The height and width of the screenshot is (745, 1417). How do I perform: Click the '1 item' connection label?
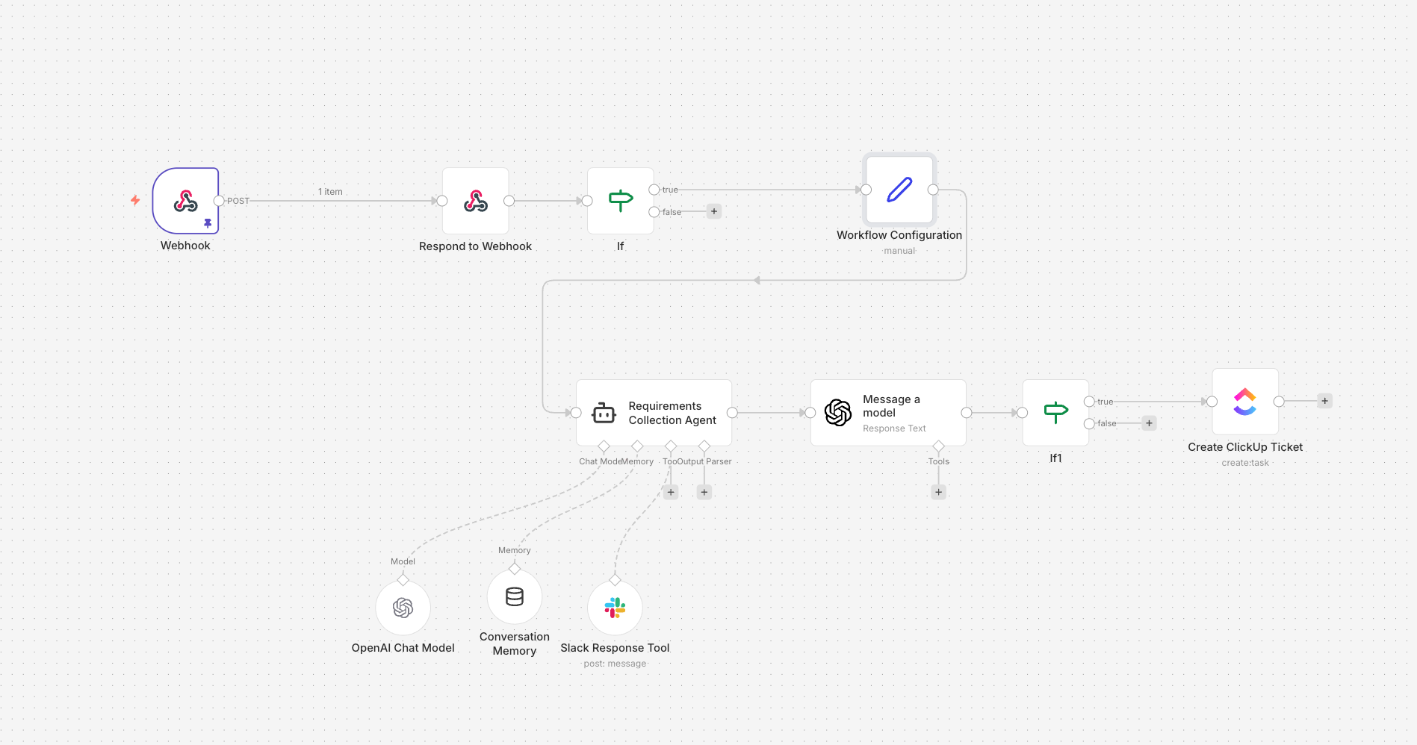coord(330,192)
